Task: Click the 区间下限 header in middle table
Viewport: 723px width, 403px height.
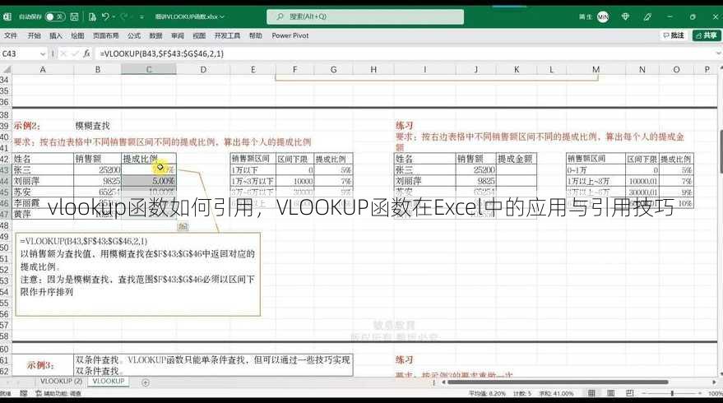Action: pyautogui.click(x=294, y=159)
